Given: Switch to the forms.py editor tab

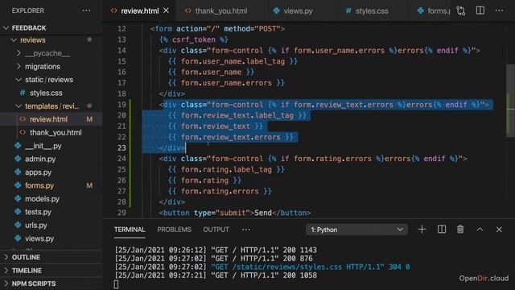Looking at the screenshot, I should click(x=434, y=10).
